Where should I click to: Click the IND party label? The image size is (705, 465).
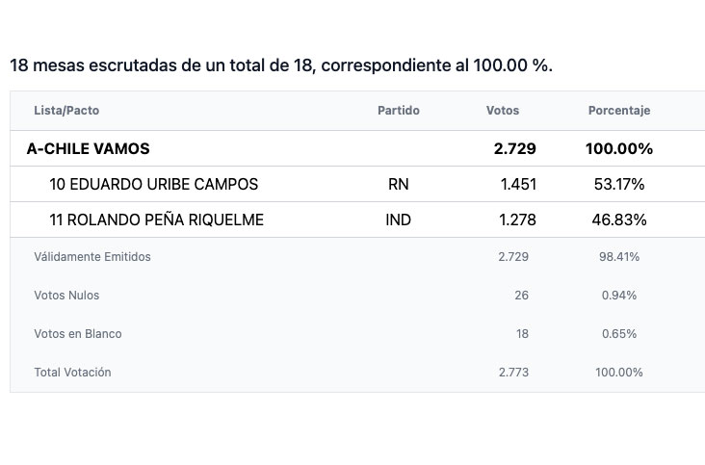[399, 220]
